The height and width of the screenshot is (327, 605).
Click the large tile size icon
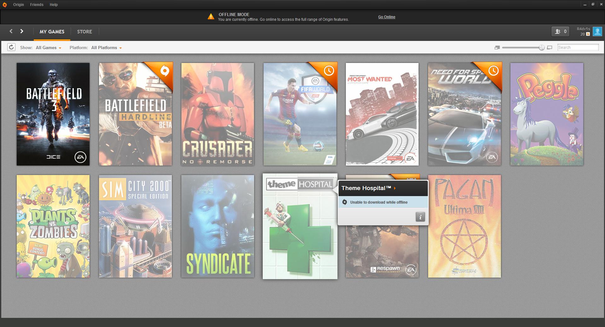click(x=550, y=48)
